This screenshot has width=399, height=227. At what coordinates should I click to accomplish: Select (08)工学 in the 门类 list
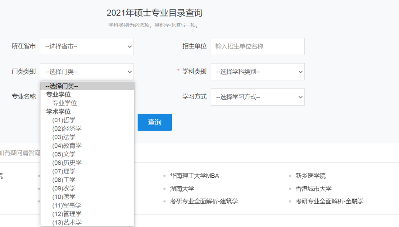pyautogui.click(x=66, y=179)
